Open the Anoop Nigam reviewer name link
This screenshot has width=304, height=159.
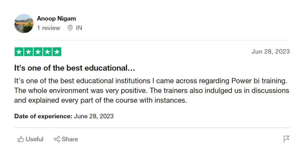(57, 19)
